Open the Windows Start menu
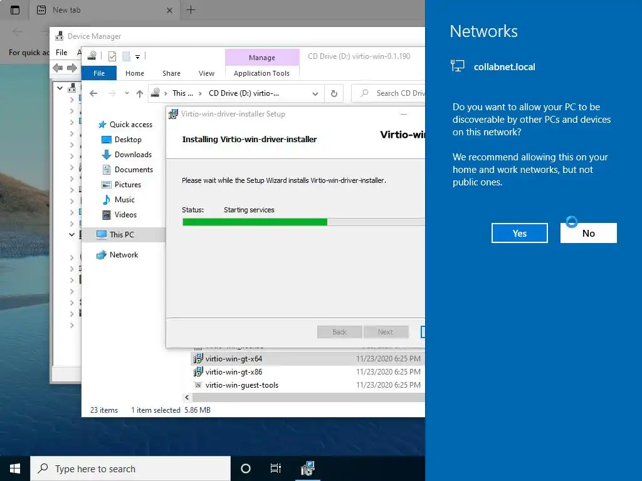The image size is (642, 481). click(15, 468)
